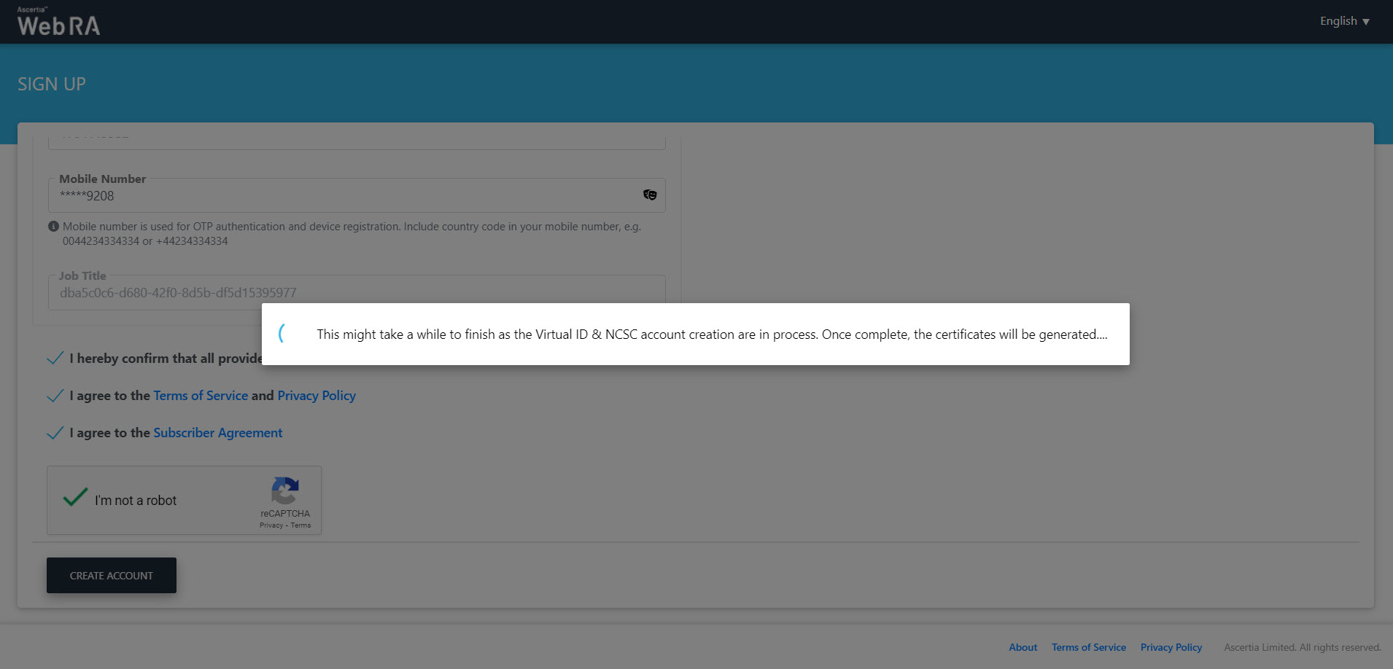
Task: Click the loading spinner in the dialog
Action: (282, 334)
